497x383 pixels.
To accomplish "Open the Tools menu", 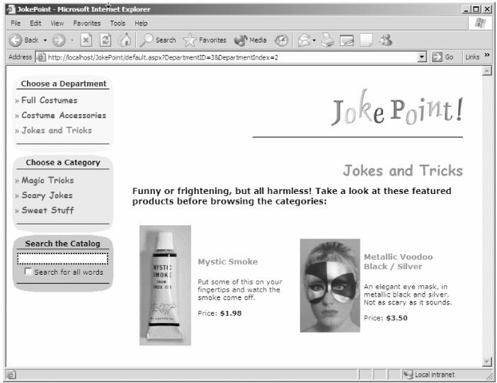I will [x=118, y=23].
